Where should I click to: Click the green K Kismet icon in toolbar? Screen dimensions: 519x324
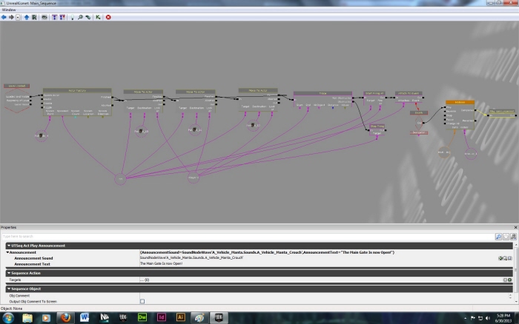coord(98,16)
